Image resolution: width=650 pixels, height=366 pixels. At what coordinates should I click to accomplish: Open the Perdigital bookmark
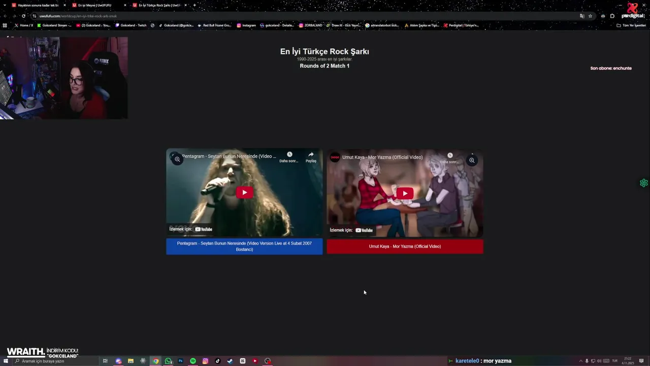coord(461,25)
